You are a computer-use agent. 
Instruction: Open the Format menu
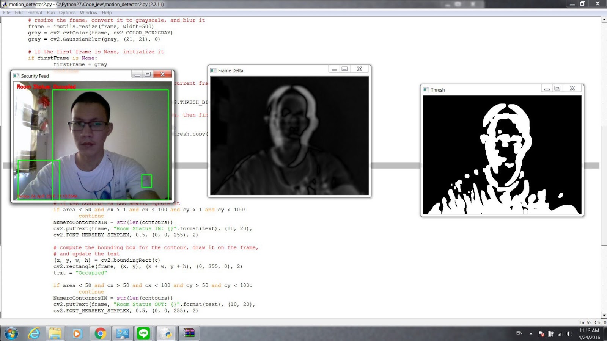35,13
